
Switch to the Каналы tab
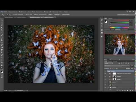click(x=110, y=61)
